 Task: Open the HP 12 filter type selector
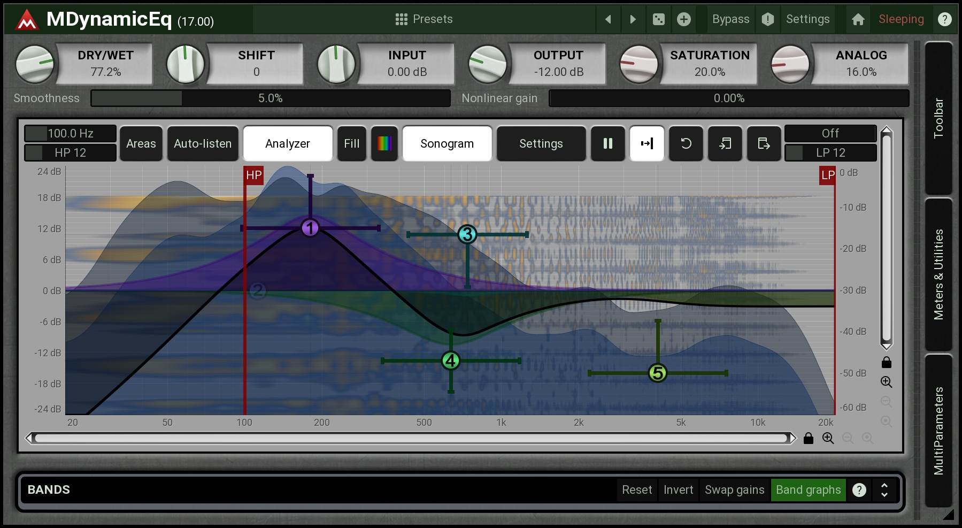tap(70, 153)
